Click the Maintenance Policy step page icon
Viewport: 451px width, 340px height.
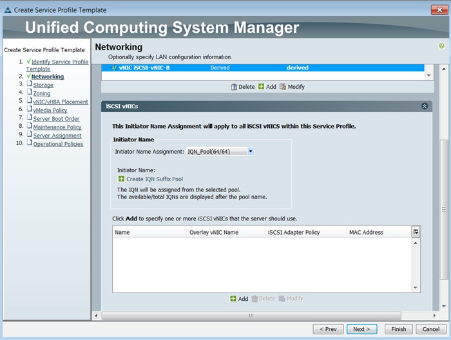coord(30,125)
